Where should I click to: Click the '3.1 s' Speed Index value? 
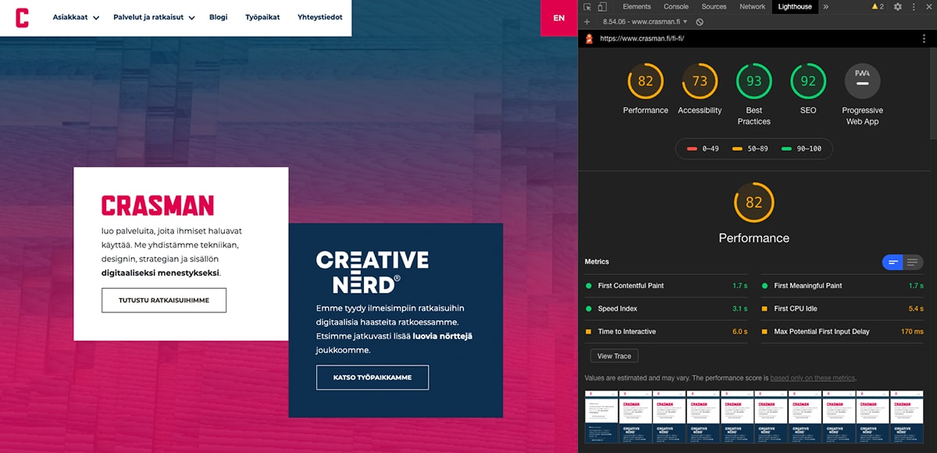pyautogui.click(x=739, y=309)
